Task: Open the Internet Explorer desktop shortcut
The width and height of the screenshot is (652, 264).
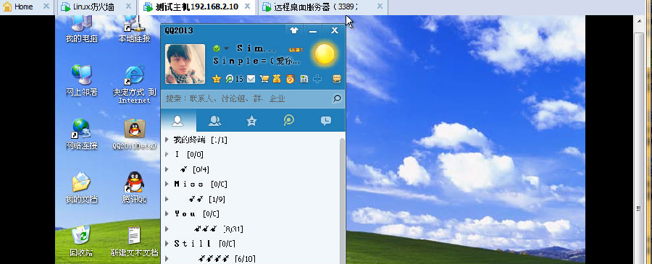Action: (134, 85)
